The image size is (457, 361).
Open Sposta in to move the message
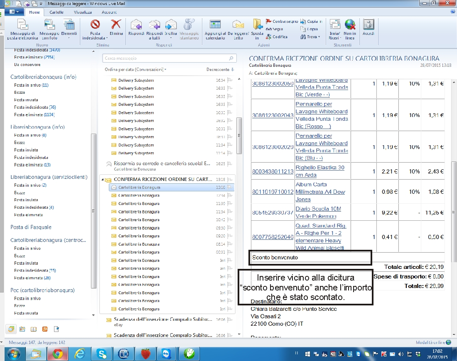[257, 29]
